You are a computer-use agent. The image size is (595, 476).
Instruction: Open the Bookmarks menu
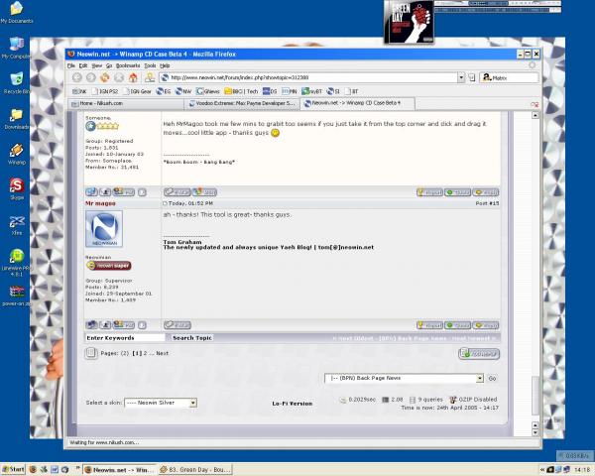point(128,65)
